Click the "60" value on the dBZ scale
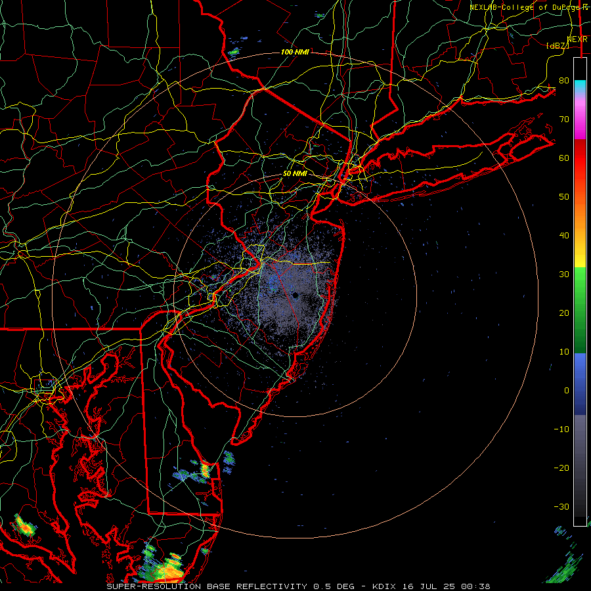 point(564,158)
